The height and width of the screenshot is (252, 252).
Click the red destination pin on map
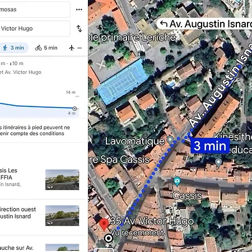104,225
